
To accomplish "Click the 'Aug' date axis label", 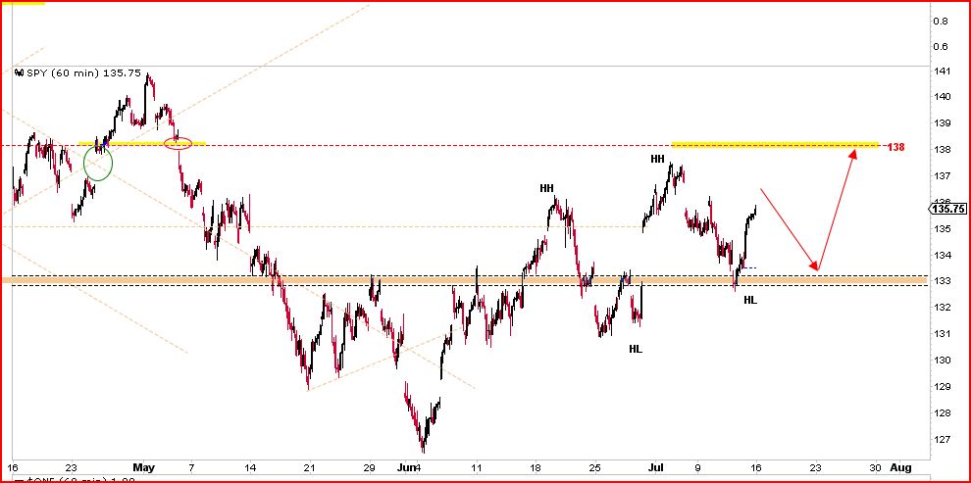I will [899, 467].
